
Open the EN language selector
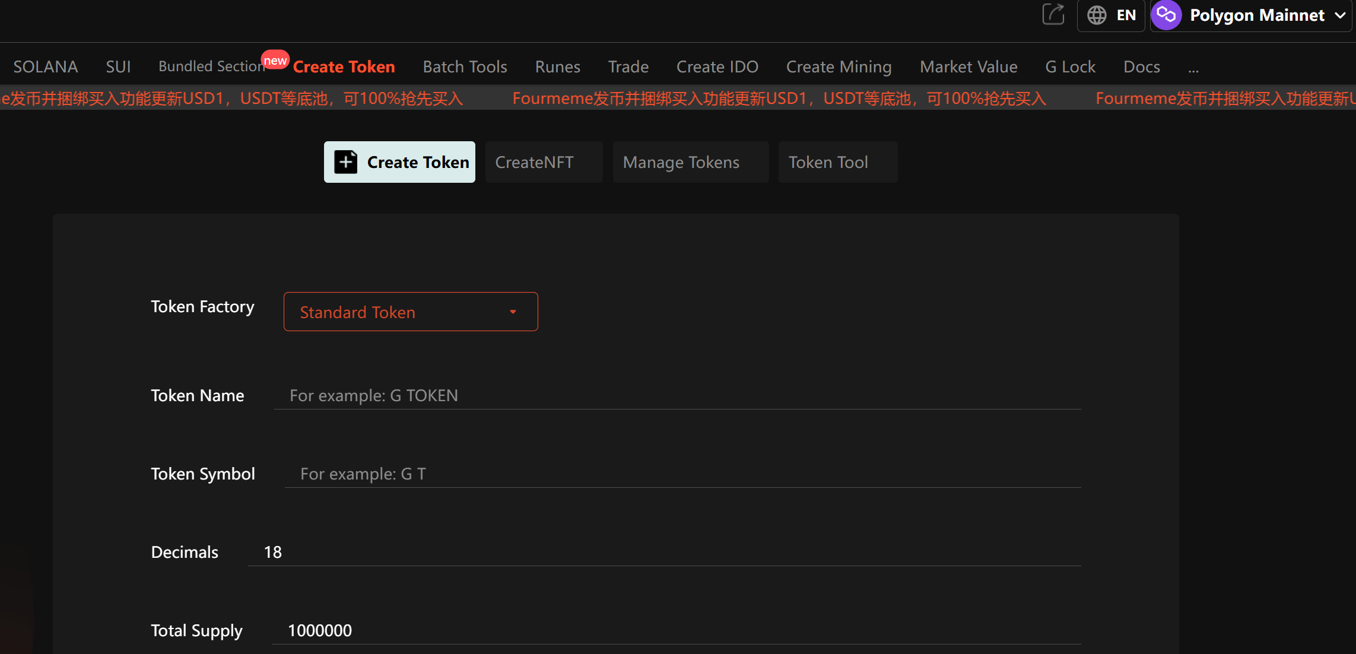(1126, 15)
